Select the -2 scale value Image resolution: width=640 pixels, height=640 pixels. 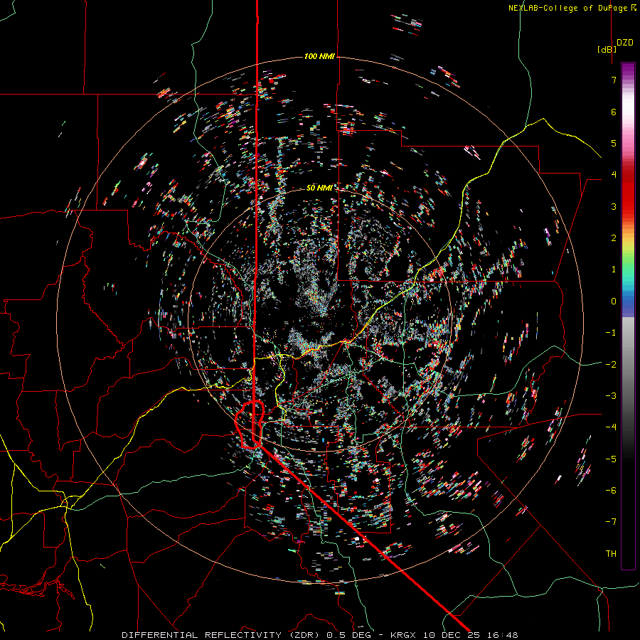tap(611, 365)
